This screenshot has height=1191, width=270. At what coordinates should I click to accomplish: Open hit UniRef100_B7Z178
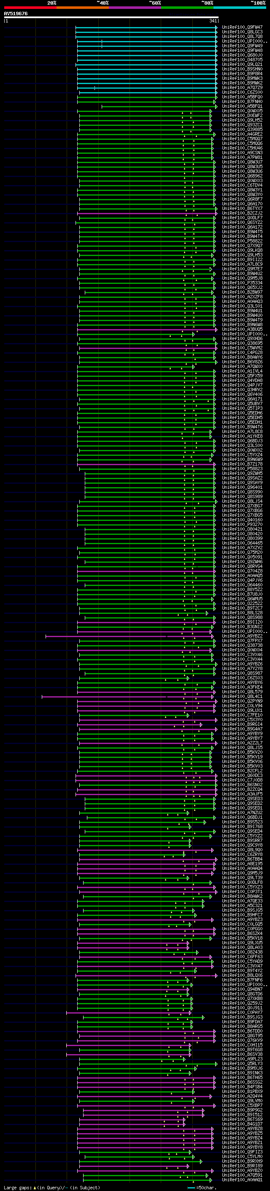tap(242, 464)
